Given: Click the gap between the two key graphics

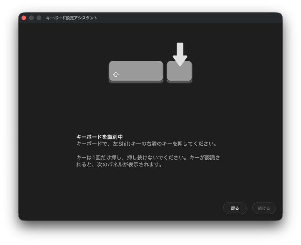Looking at the screenshot, I should click(x=165, y=71).
